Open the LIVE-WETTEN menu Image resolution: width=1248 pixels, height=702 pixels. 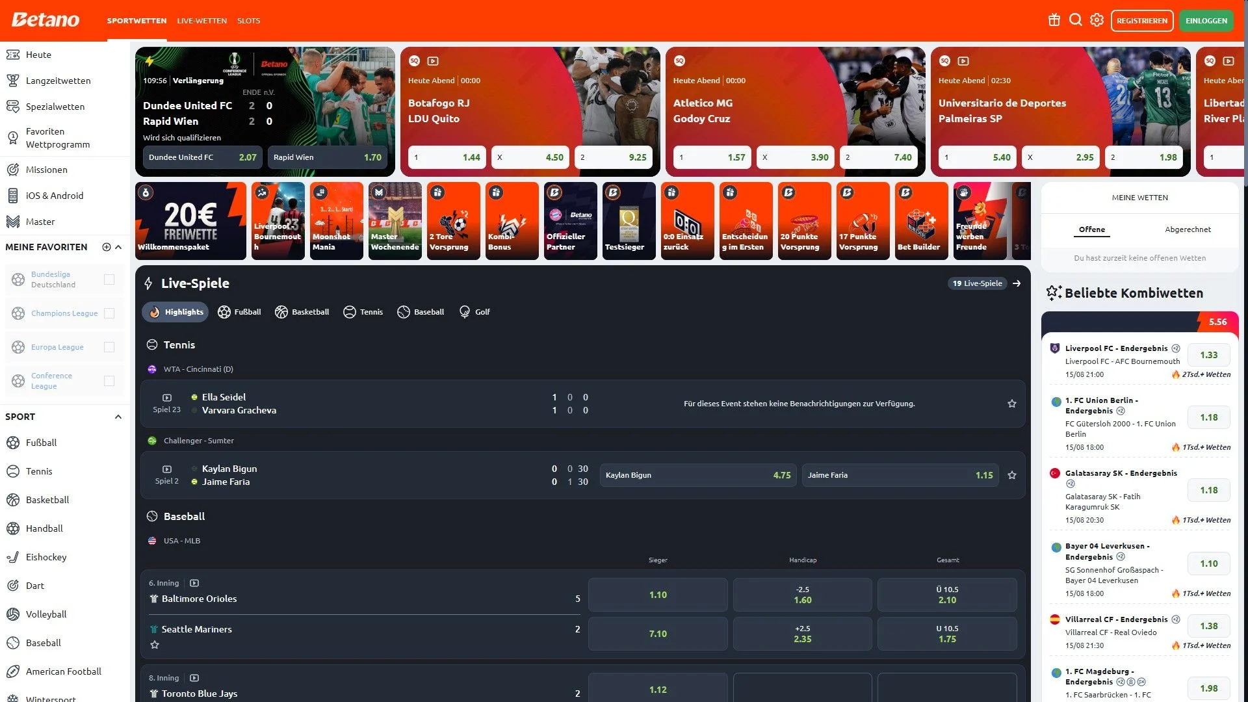[201, 21]
